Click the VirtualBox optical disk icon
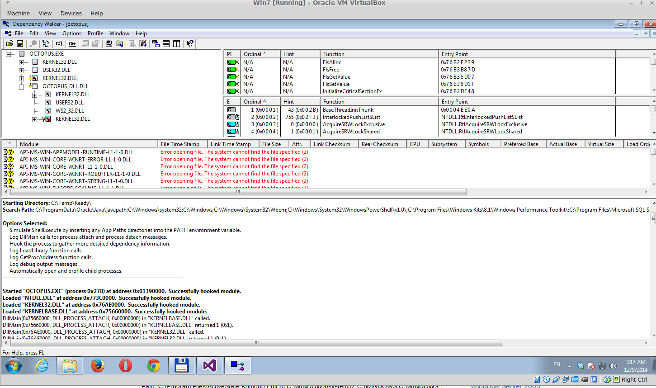This screenshot has width=656, height=388. tap(547, 379)
